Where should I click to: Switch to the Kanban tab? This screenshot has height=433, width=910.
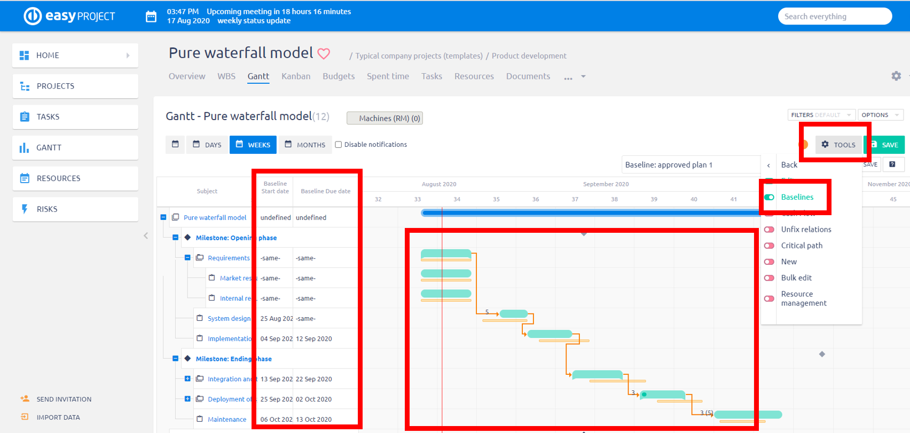point(296,76)
